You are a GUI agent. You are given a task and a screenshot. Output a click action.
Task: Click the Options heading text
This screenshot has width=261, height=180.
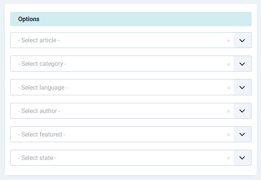pyautogui.click(x=29, y=19)
